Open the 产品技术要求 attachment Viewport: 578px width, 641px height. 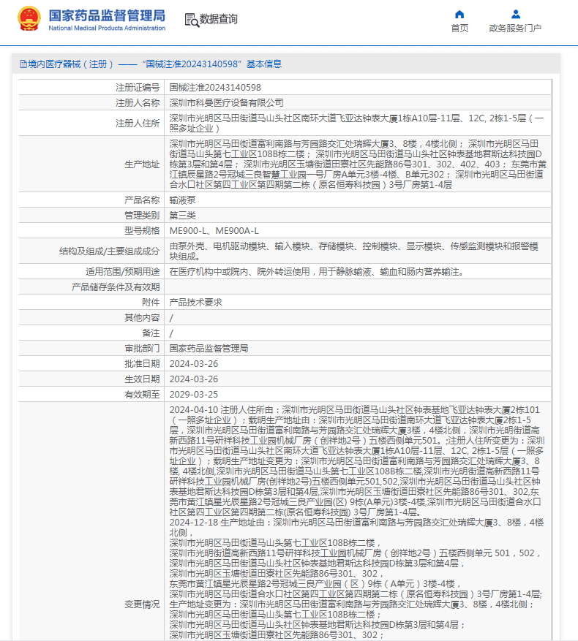(x=195, y=303)
